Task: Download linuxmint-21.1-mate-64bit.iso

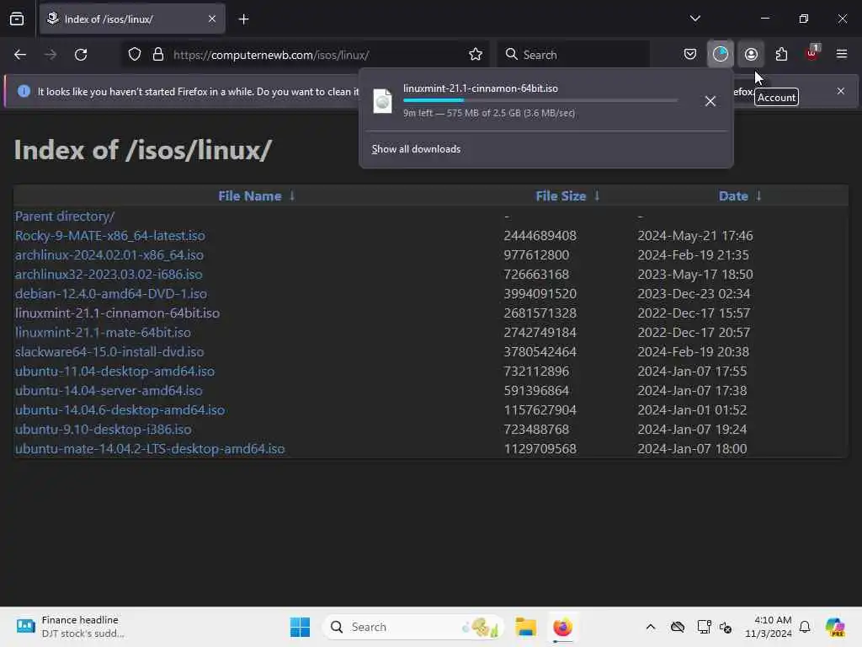Action: coord(103,332)
